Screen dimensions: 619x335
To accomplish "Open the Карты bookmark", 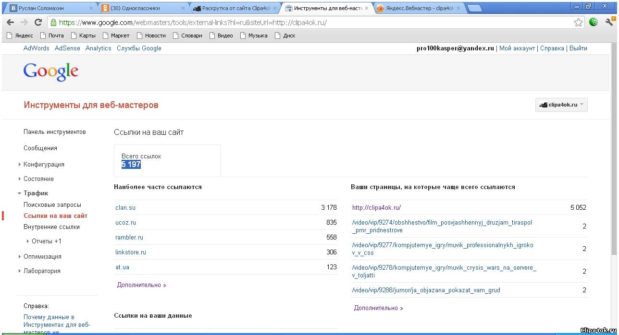I will coord(83,36).
